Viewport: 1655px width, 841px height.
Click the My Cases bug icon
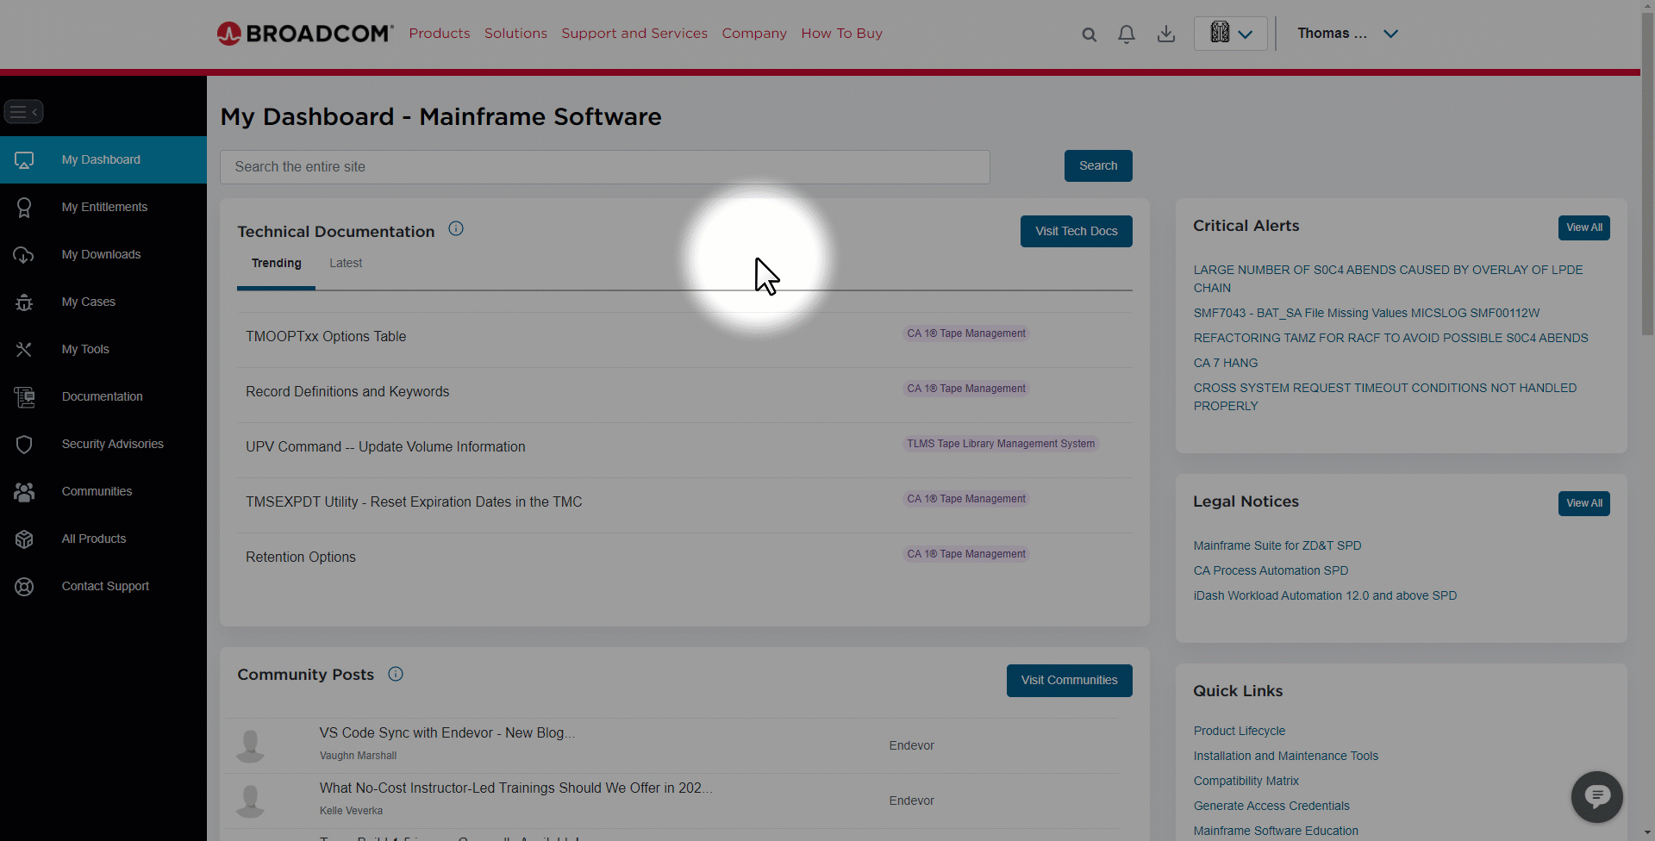coord(24,302)
